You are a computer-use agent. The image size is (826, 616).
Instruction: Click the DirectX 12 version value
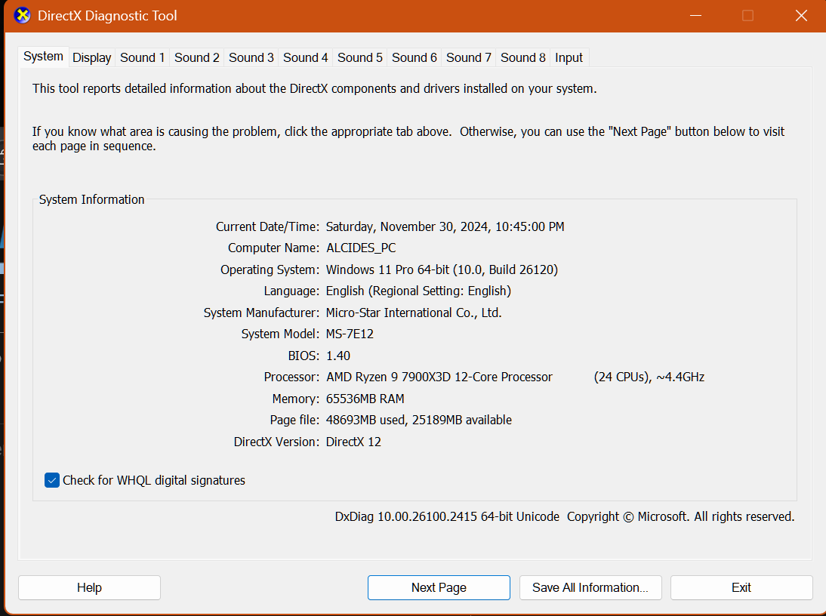click(353, 442)
